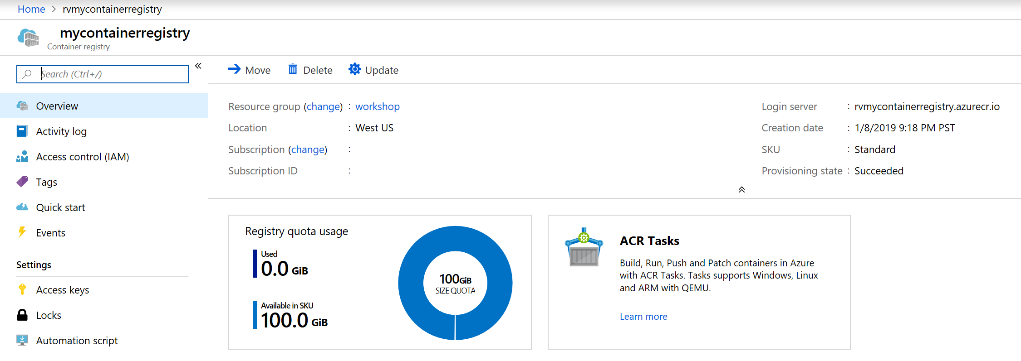This screenshot has height=361, width=1021.
Task: Click the ACR Tasks container crane icon
Action: tap(584, 247)
